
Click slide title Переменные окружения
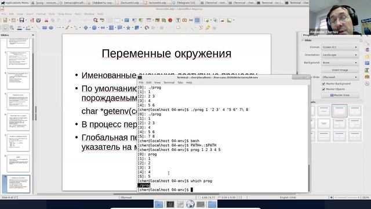click(166, 53)
